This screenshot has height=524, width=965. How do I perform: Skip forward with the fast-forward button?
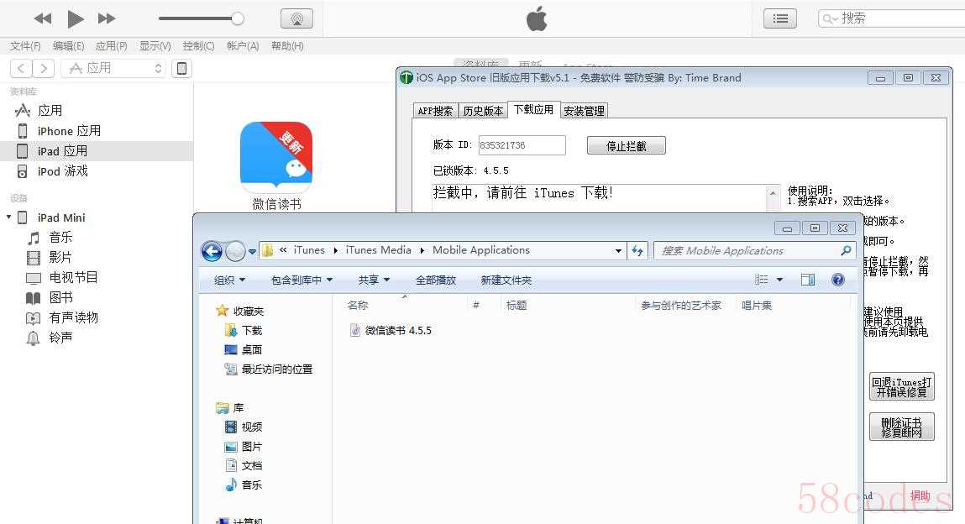click(x=107, y=19)
